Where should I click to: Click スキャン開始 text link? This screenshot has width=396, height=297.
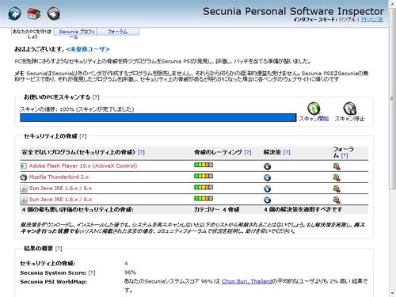[314, 119]
